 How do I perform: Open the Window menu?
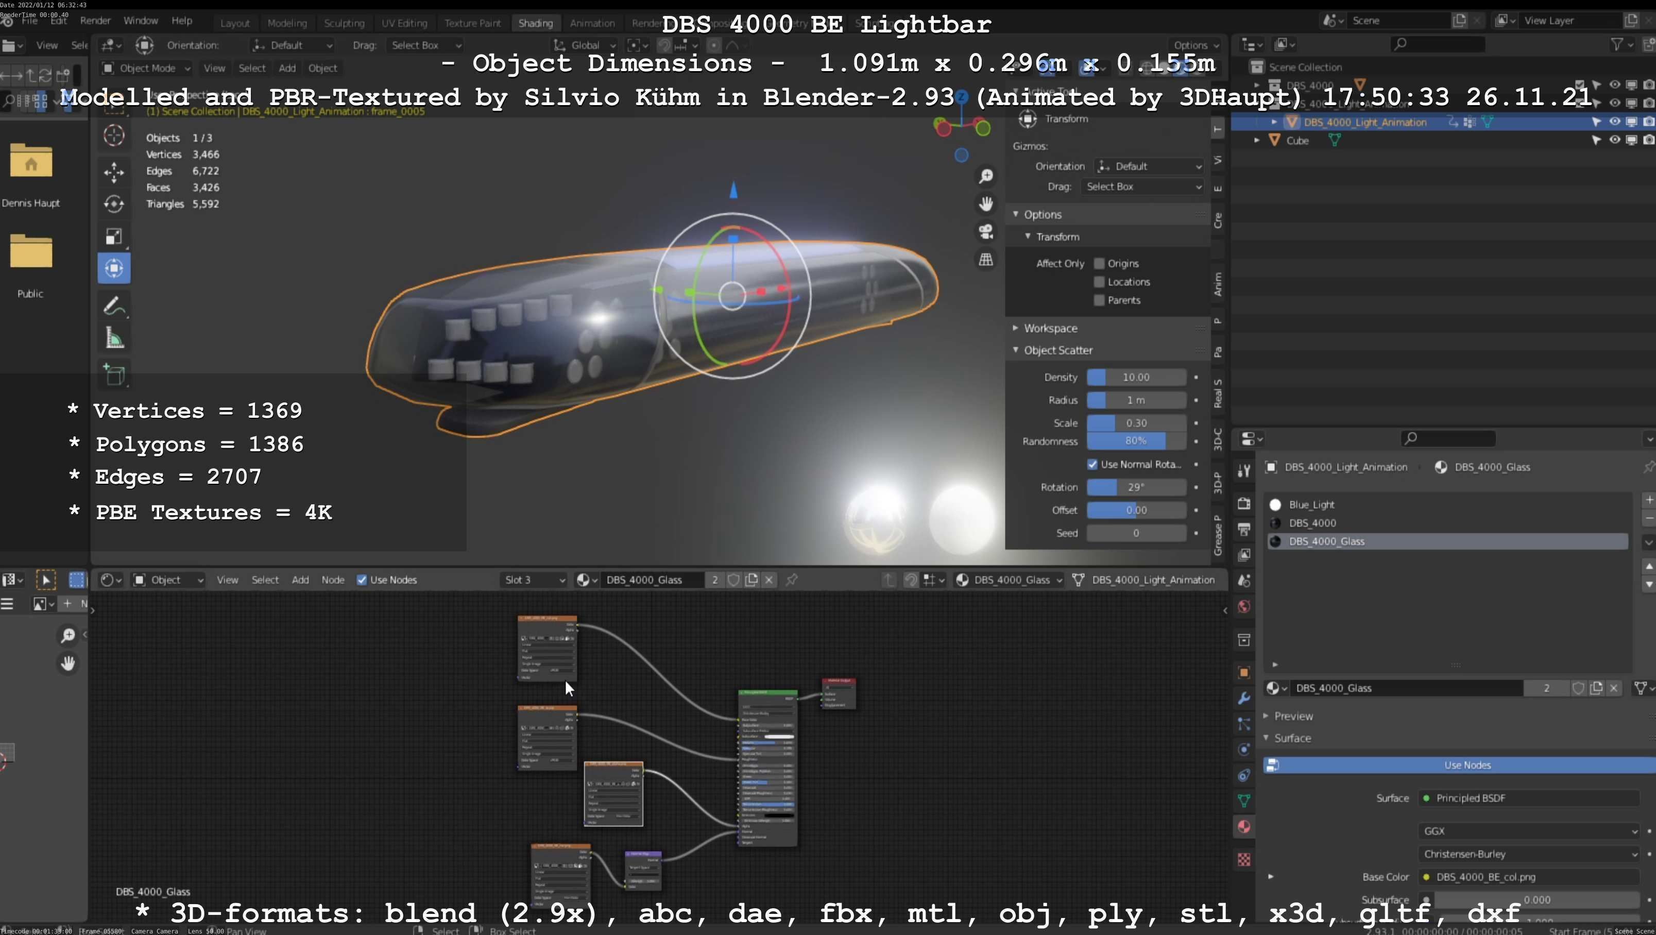pyautogui.click(x=140, y=21)
